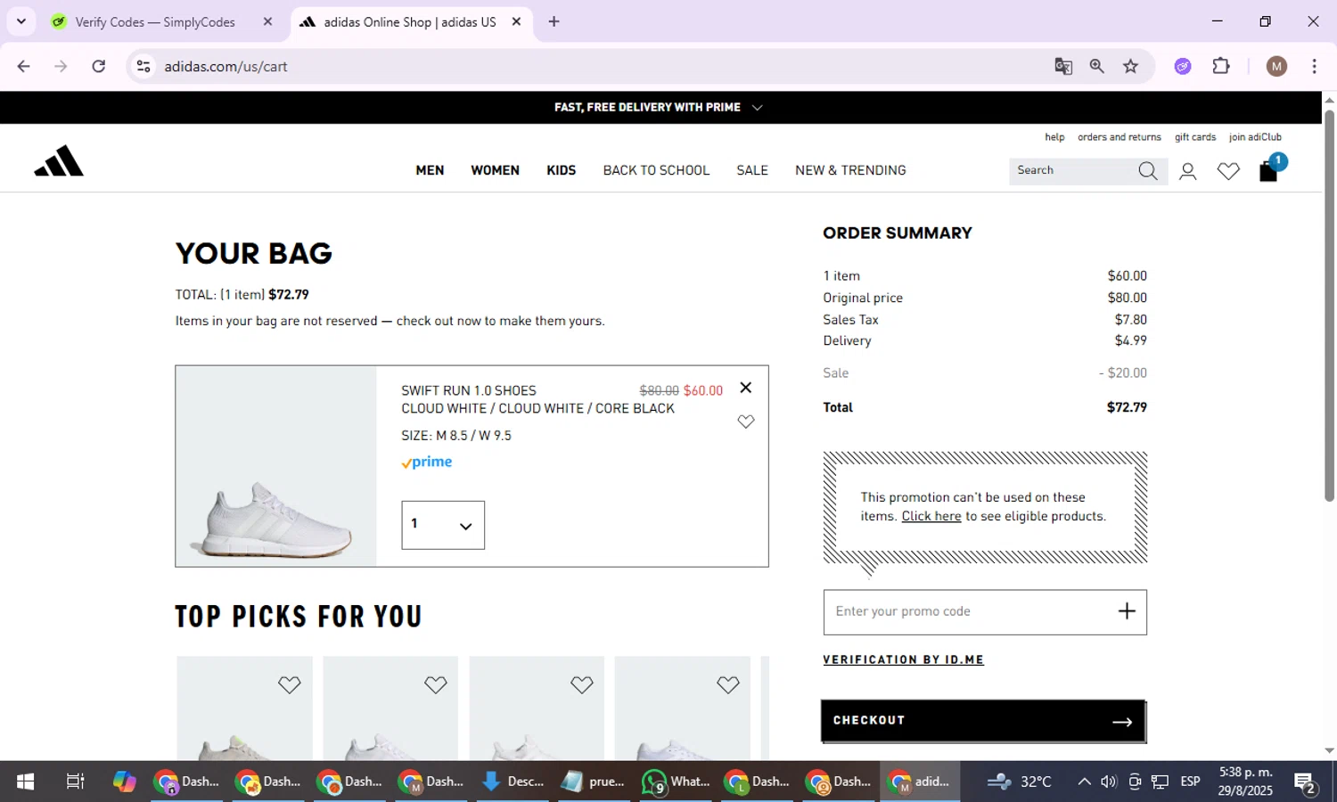Open the MEN menu

click(x=430, y=170)
